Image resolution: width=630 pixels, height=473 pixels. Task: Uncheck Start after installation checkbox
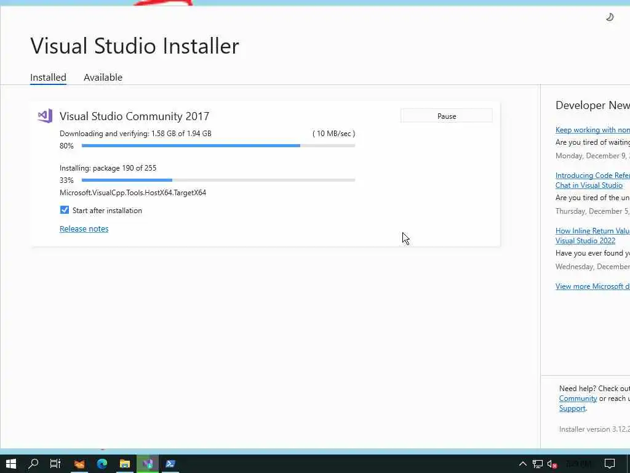(64, 210)
